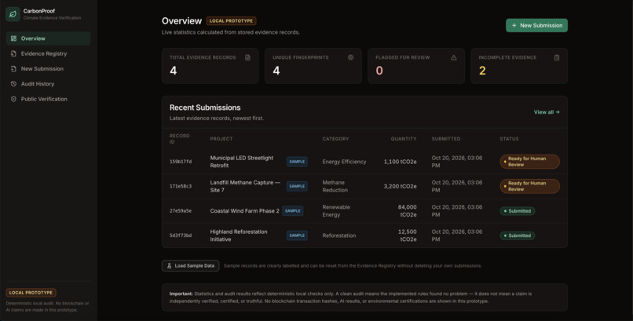Click Ready for Human Review status on 171e58c3 row
633x321 pixels.
coord(529,186)
